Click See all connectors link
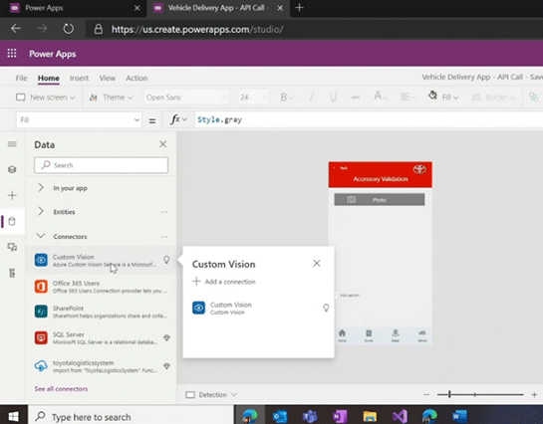 [x=61, y=389]
